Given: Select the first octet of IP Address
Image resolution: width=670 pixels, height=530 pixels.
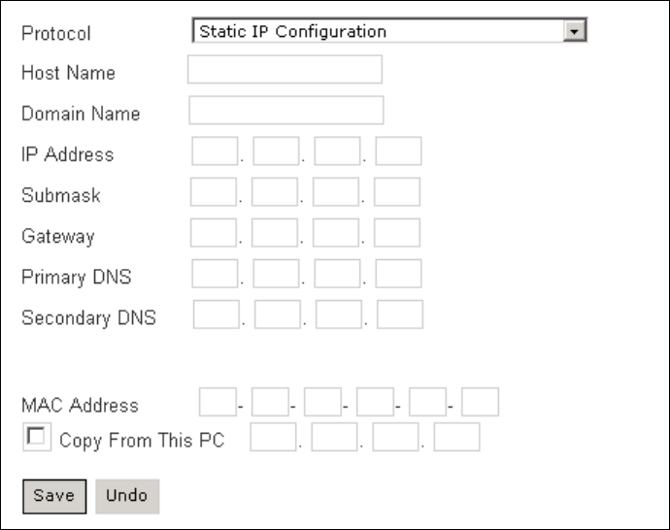Looking at the screenshot, I should 215,151.
